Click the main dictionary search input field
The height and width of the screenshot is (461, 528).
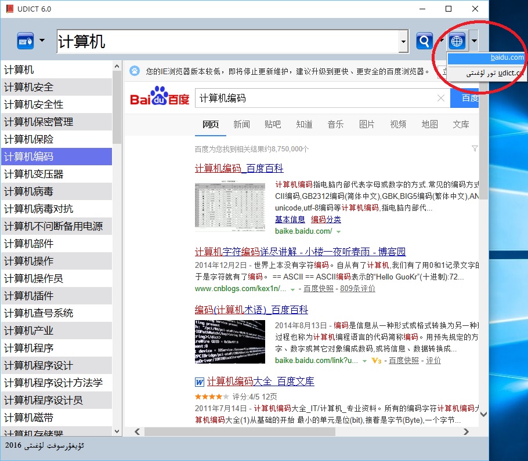226,42
